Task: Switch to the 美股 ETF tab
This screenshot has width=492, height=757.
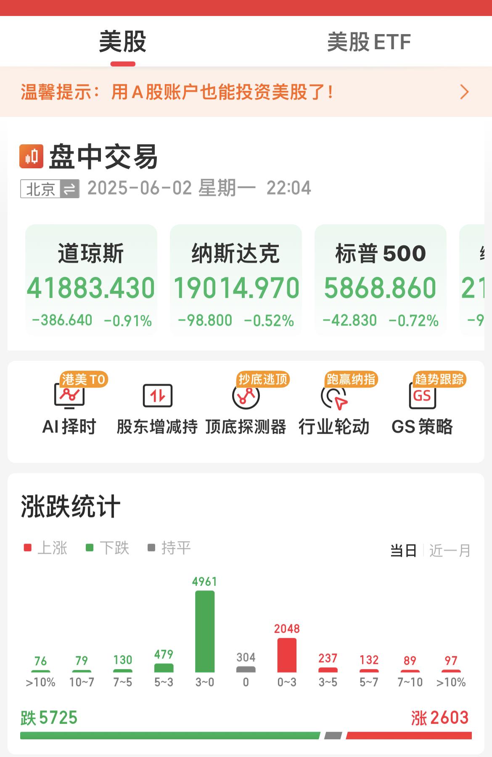Action: (369, 42)
